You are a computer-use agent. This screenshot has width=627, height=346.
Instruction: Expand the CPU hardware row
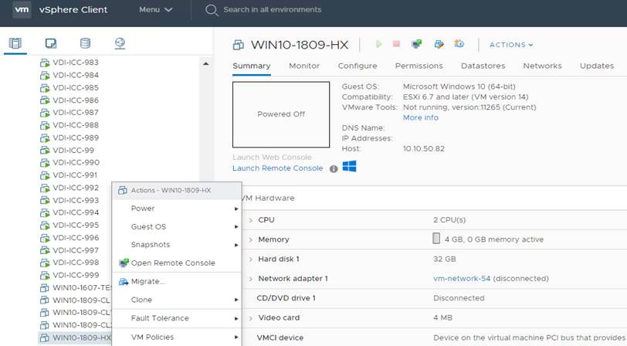(251, 220)
